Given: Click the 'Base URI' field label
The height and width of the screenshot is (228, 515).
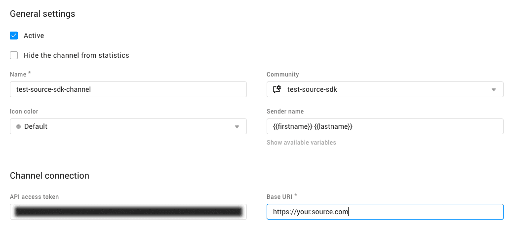Looking at the screenshot, I should (x=279, y=196).
